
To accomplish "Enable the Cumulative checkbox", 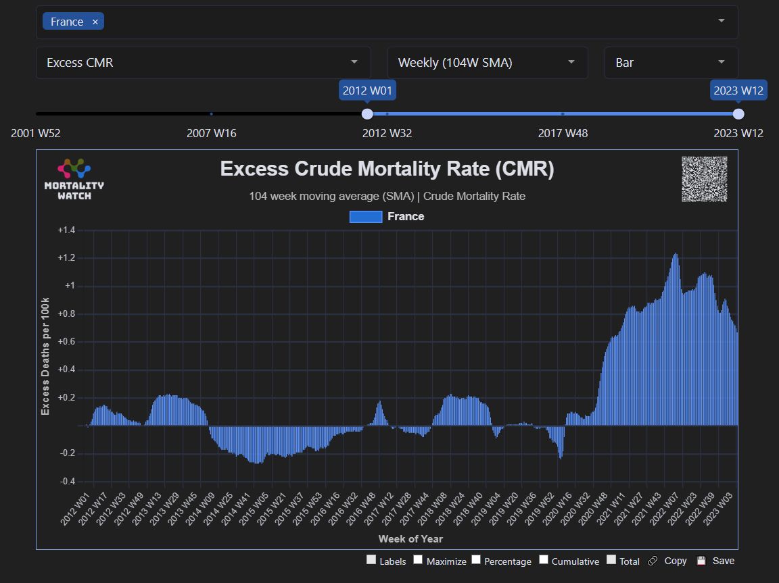I will coord(544,560).
